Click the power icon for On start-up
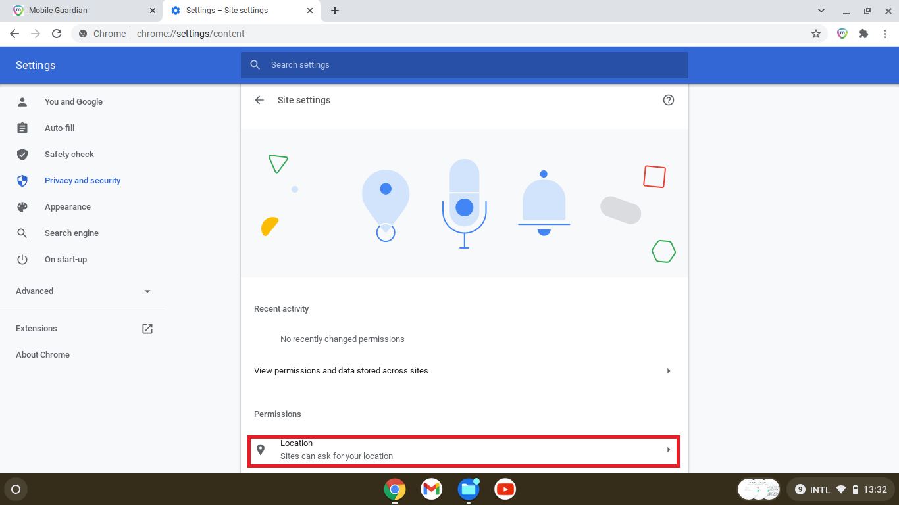This screenshot has width=899, height=505. [x=22, y=260]
